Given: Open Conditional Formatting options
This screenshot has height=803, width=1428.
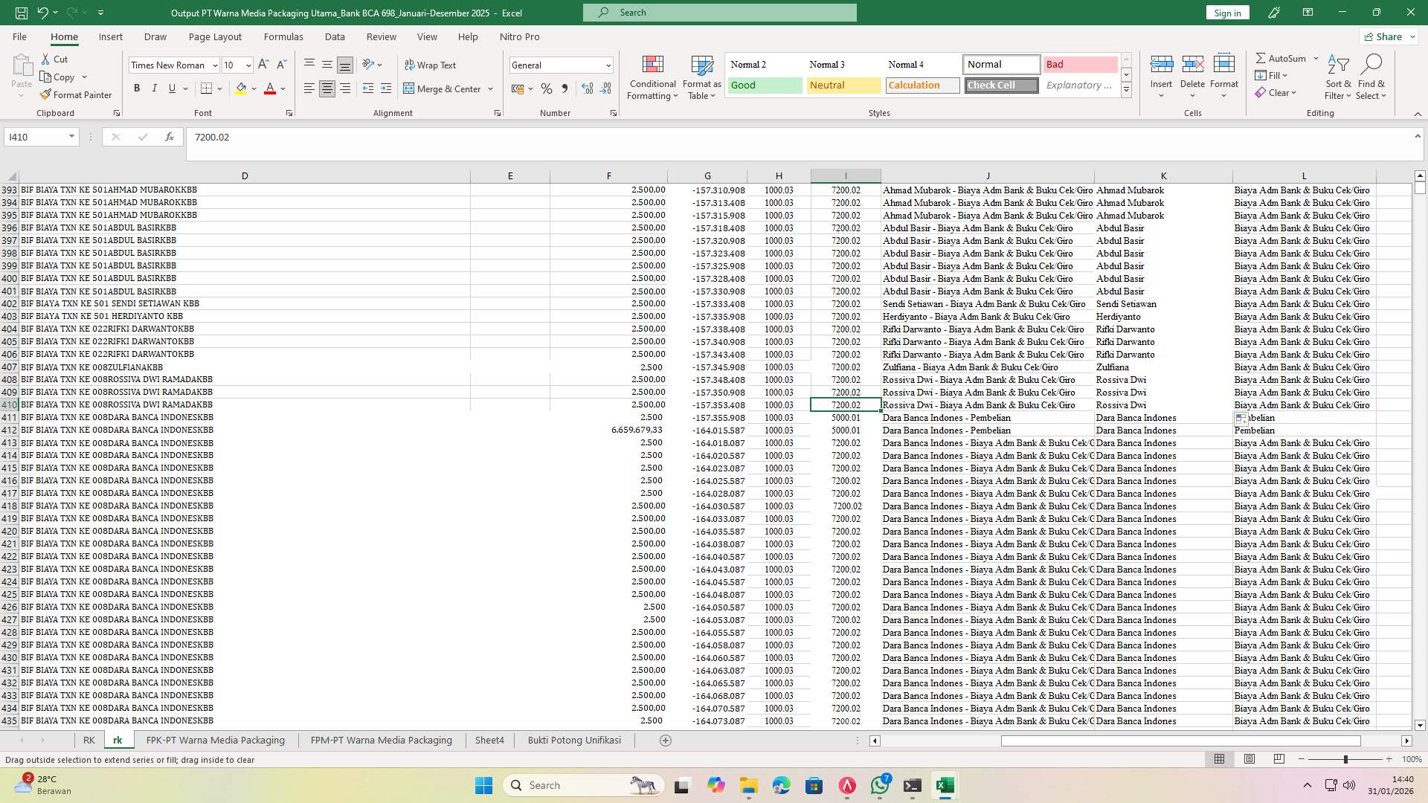Looking at the screenshot, I should [x=652, y=77].
